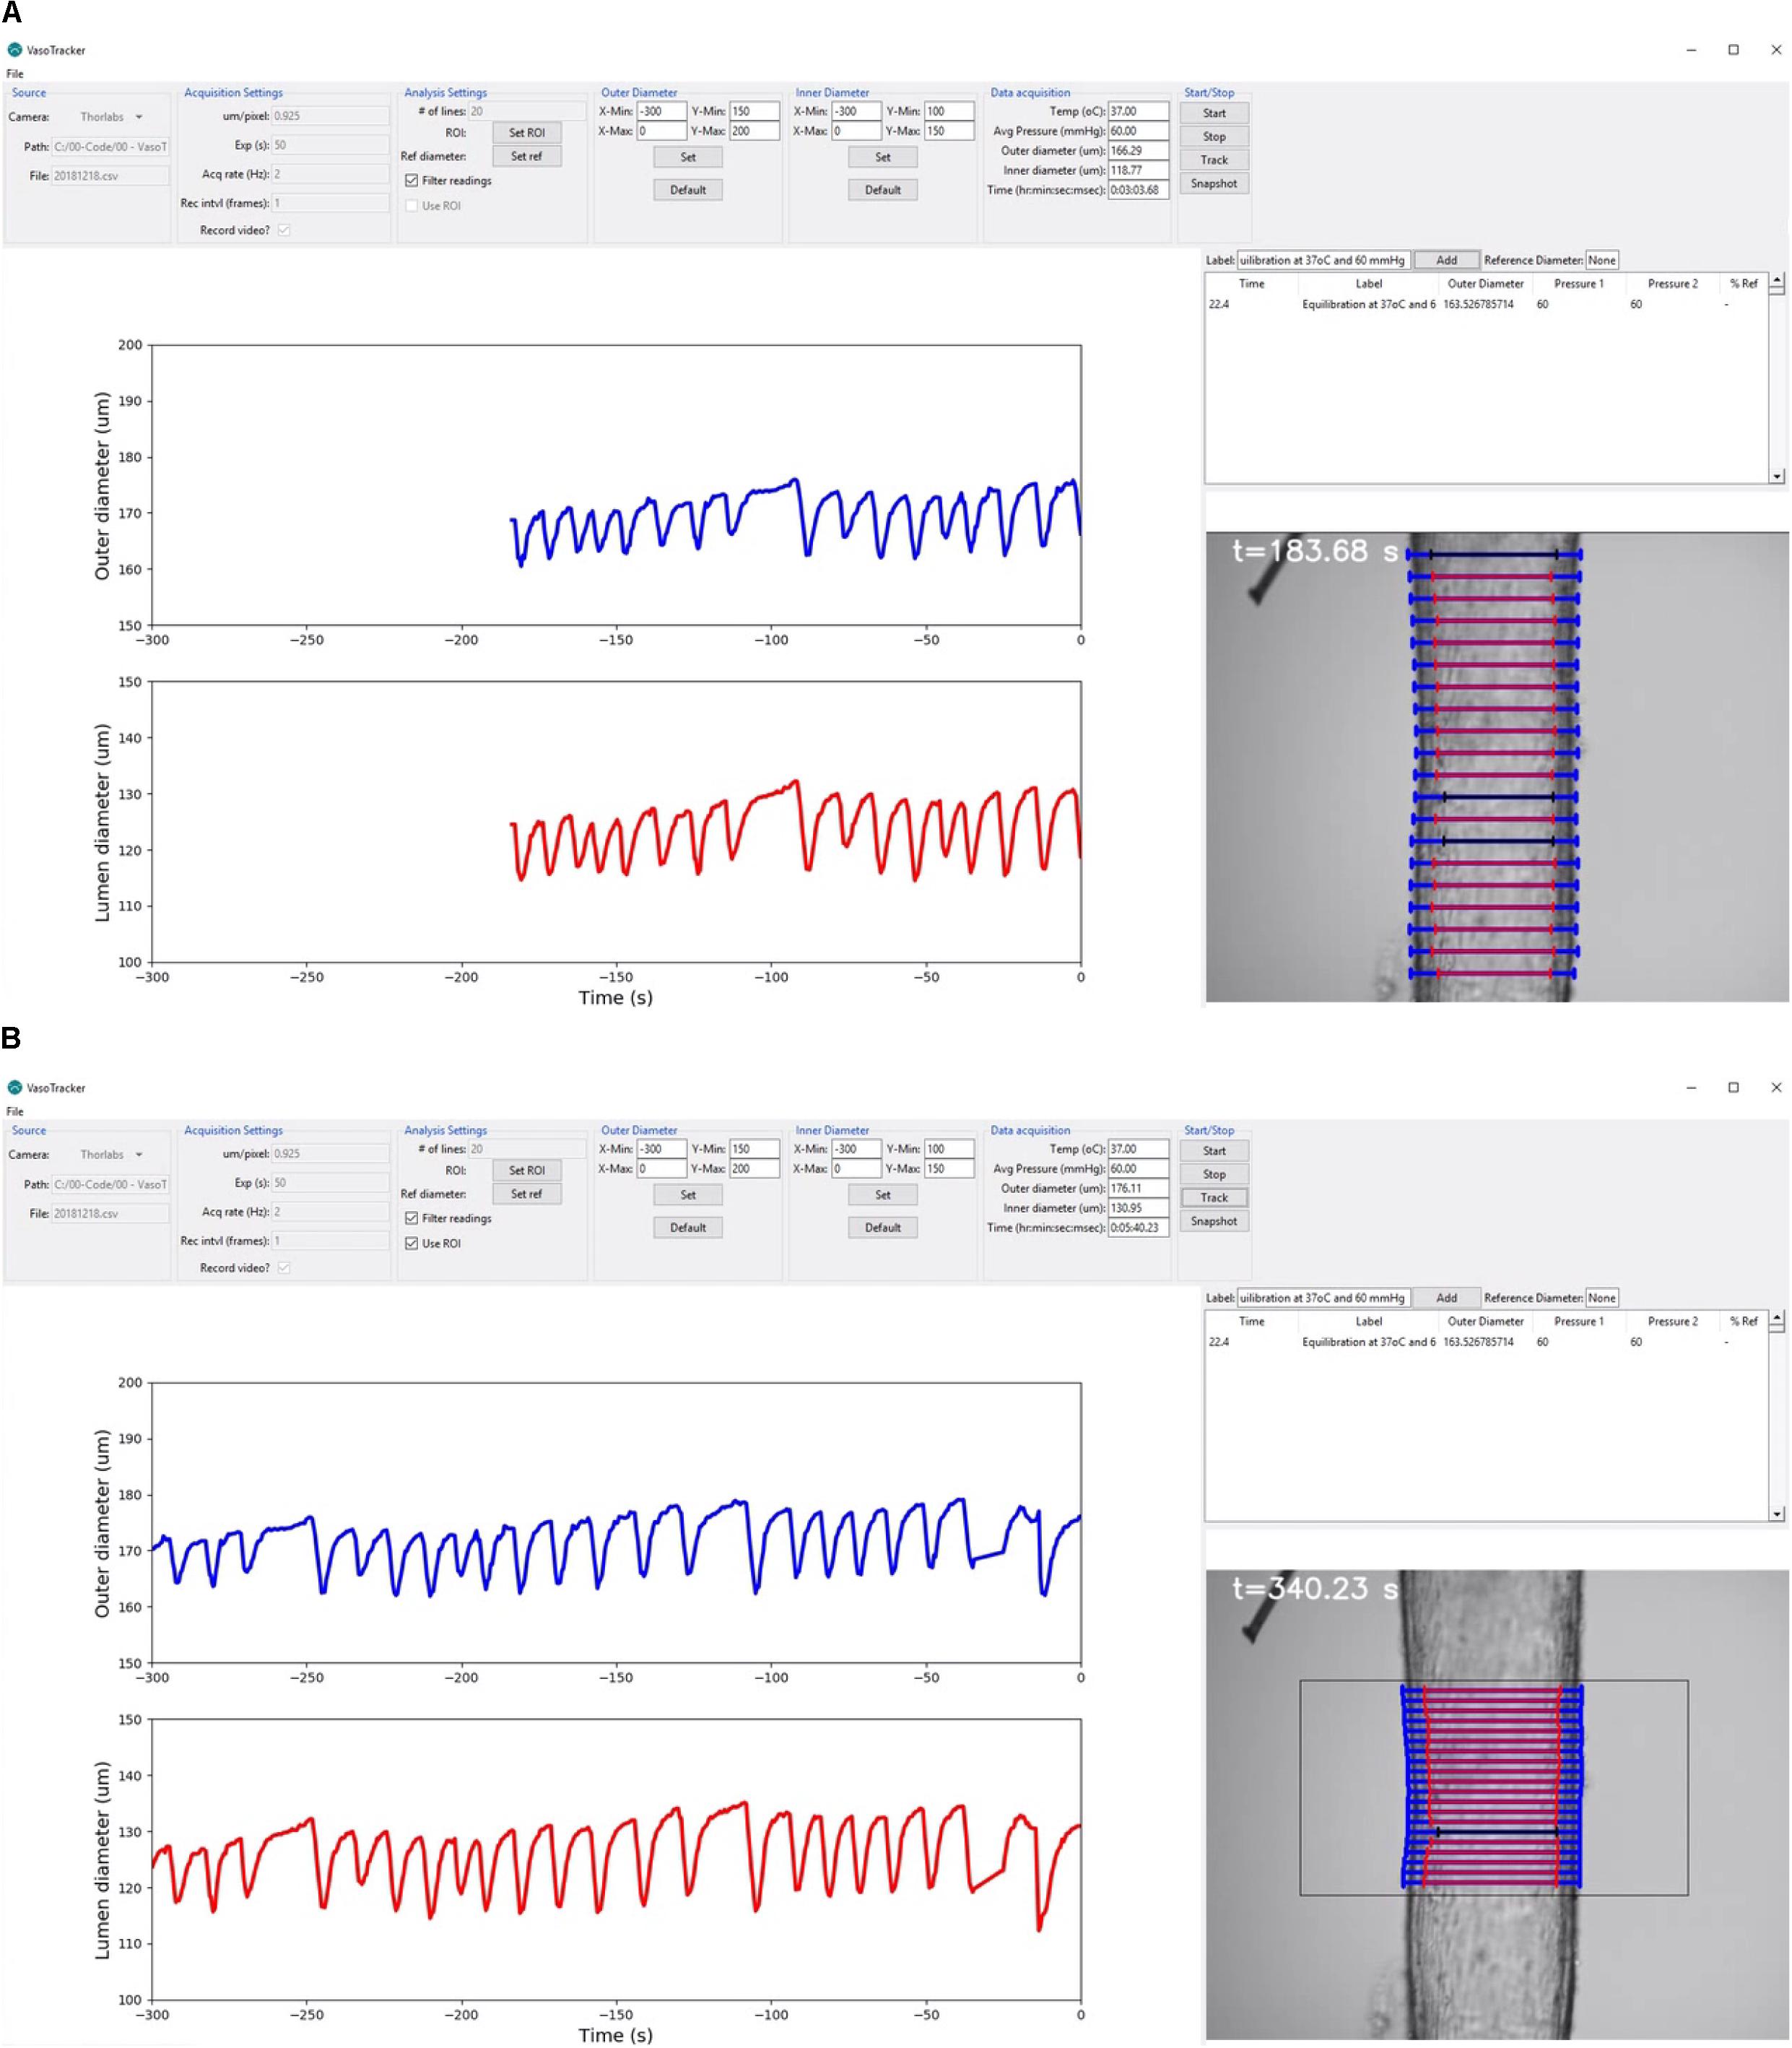Click the Label text field, lower window
Viewport: 1792px width, 2048px height.
pos(1324,1297)
